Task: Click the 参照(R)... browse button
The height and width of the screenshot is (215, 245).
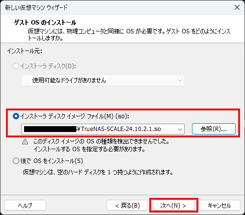Action: coord(214,129)
